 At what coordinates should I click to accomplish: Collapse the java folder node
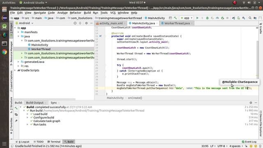(x=18, y=37)
